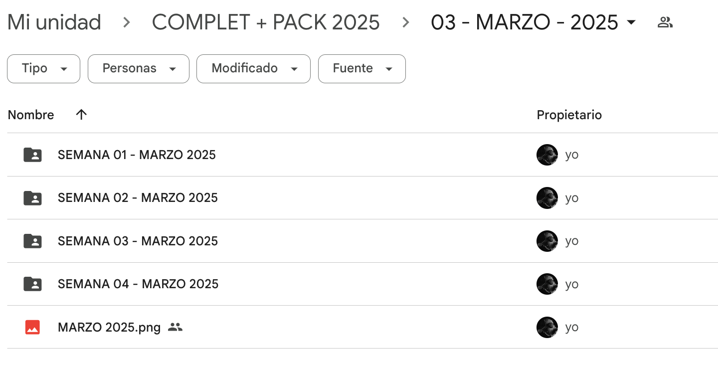Click the Propietario column header
Viewport: 718px width, 365px height.
[x=569, y=115]
